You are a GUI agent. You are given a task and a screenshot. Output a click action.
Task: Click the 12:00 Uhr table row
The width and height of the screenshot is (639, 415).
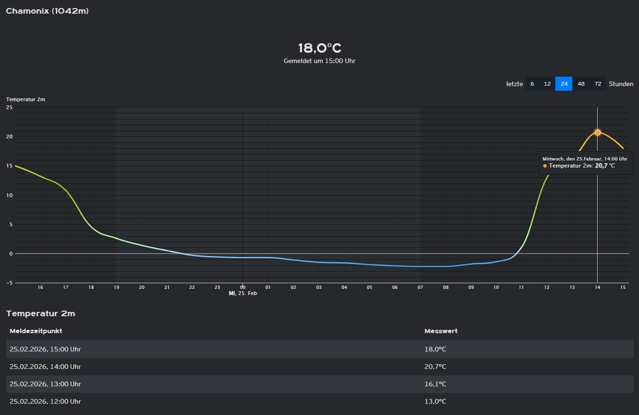[x=45, y=401]
